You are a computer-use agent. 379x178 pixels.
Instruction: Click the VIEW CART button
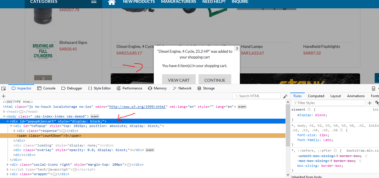(x=179, y=79)
